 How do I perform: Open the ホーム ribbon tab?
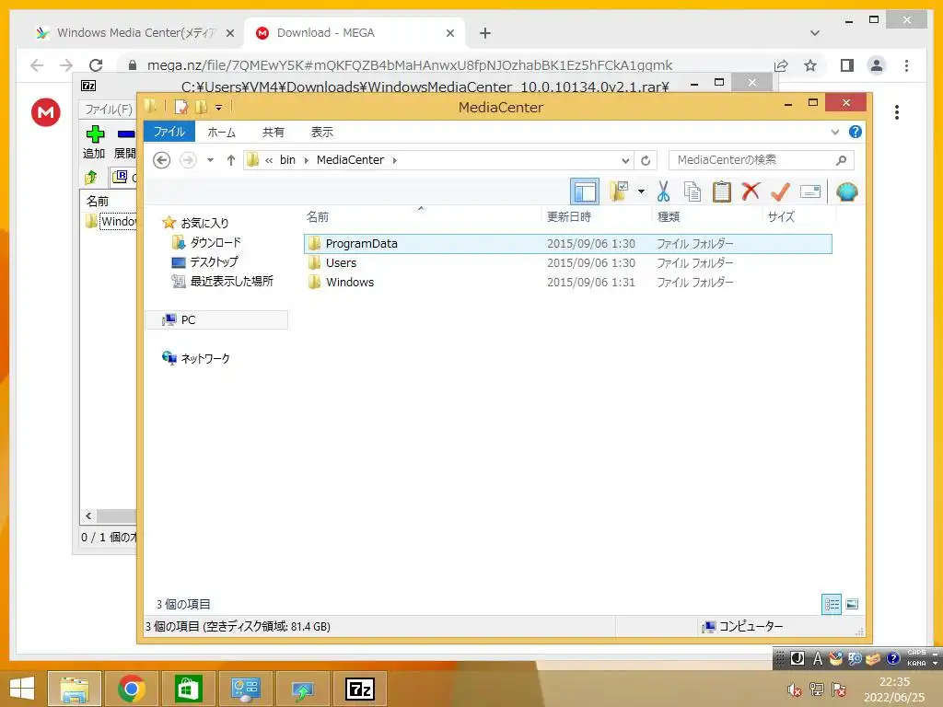point(221,133)
